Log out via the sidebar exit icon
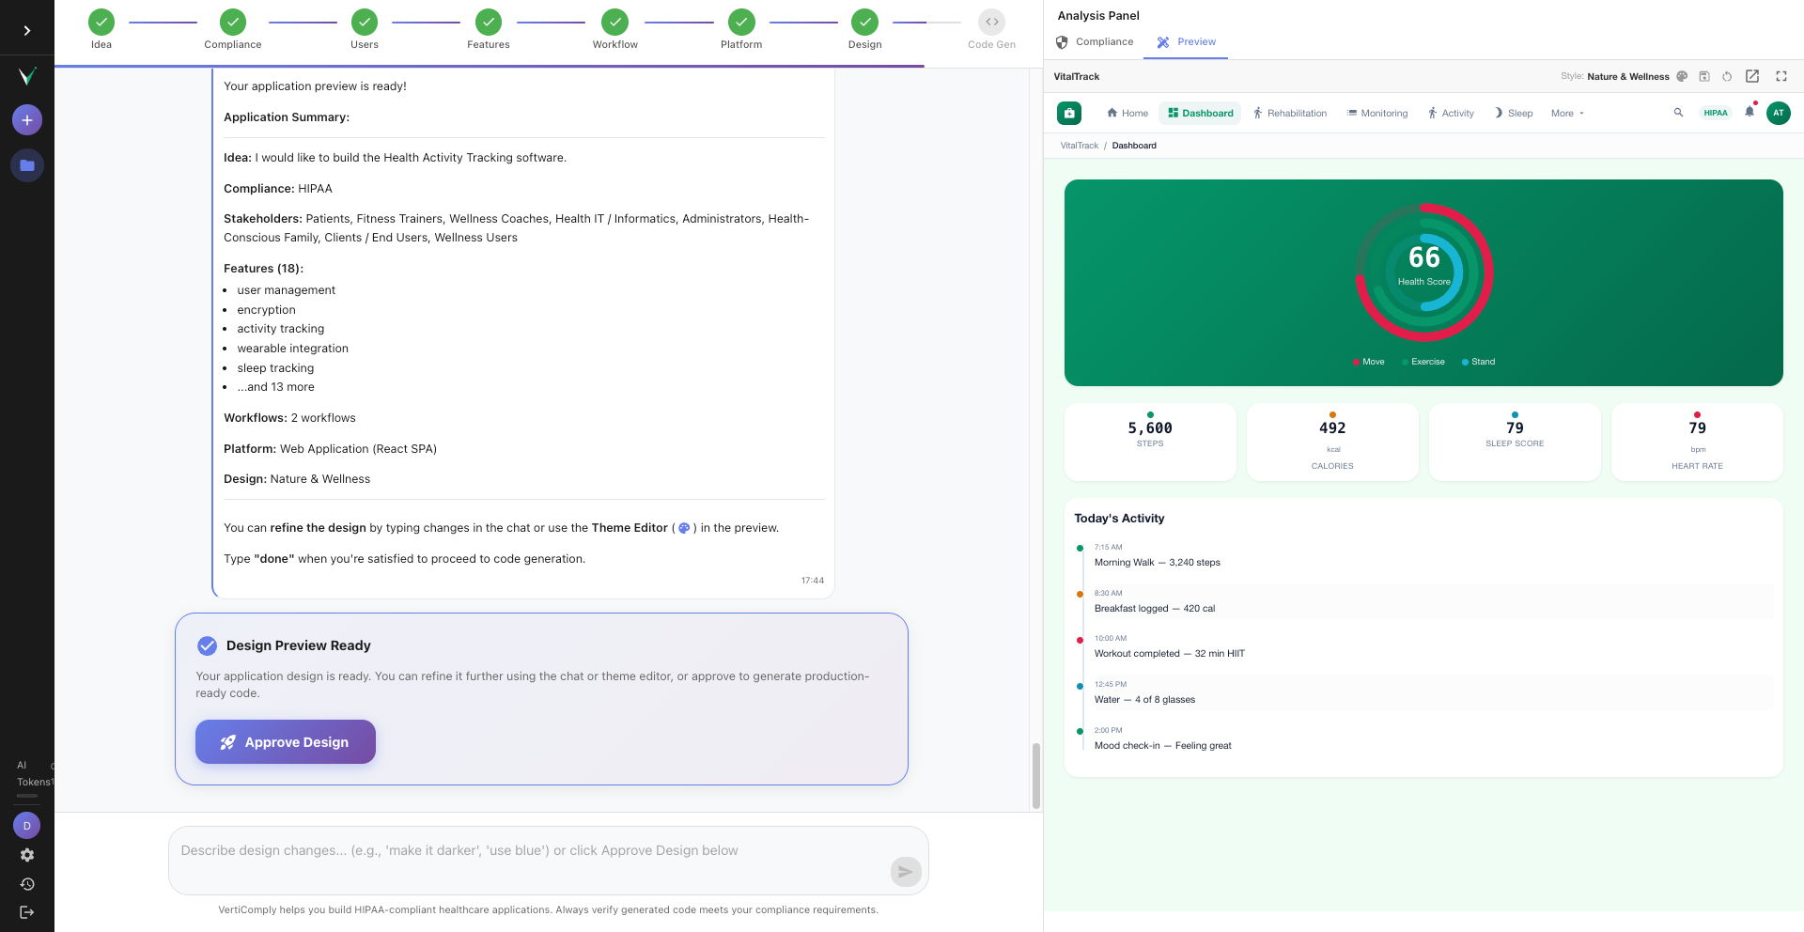 [27, 911]
